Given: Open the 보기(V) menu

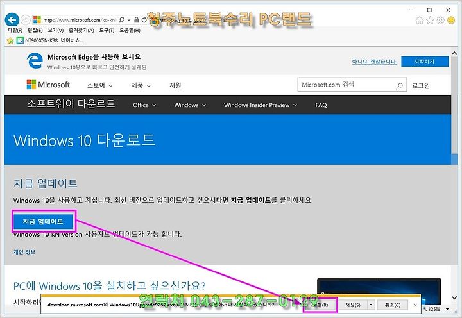Looking at the screenshot, I should [56, 30].
